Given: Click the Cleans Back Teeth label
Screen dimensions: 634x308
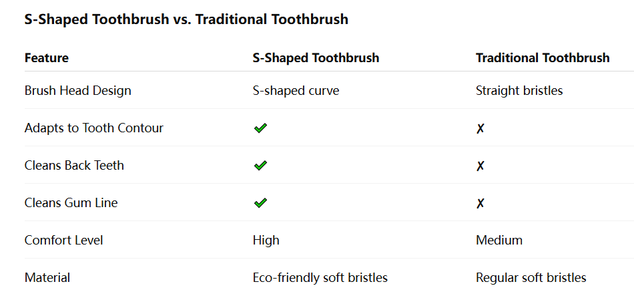Looking at the screenshot, I should point(74,165).
